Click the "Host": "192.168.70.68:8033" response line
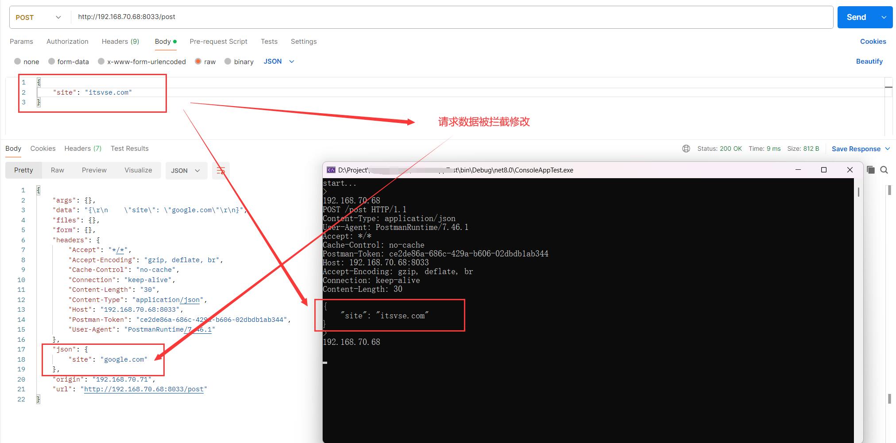Viewport: 896px width, 443px height. [126, 309]
